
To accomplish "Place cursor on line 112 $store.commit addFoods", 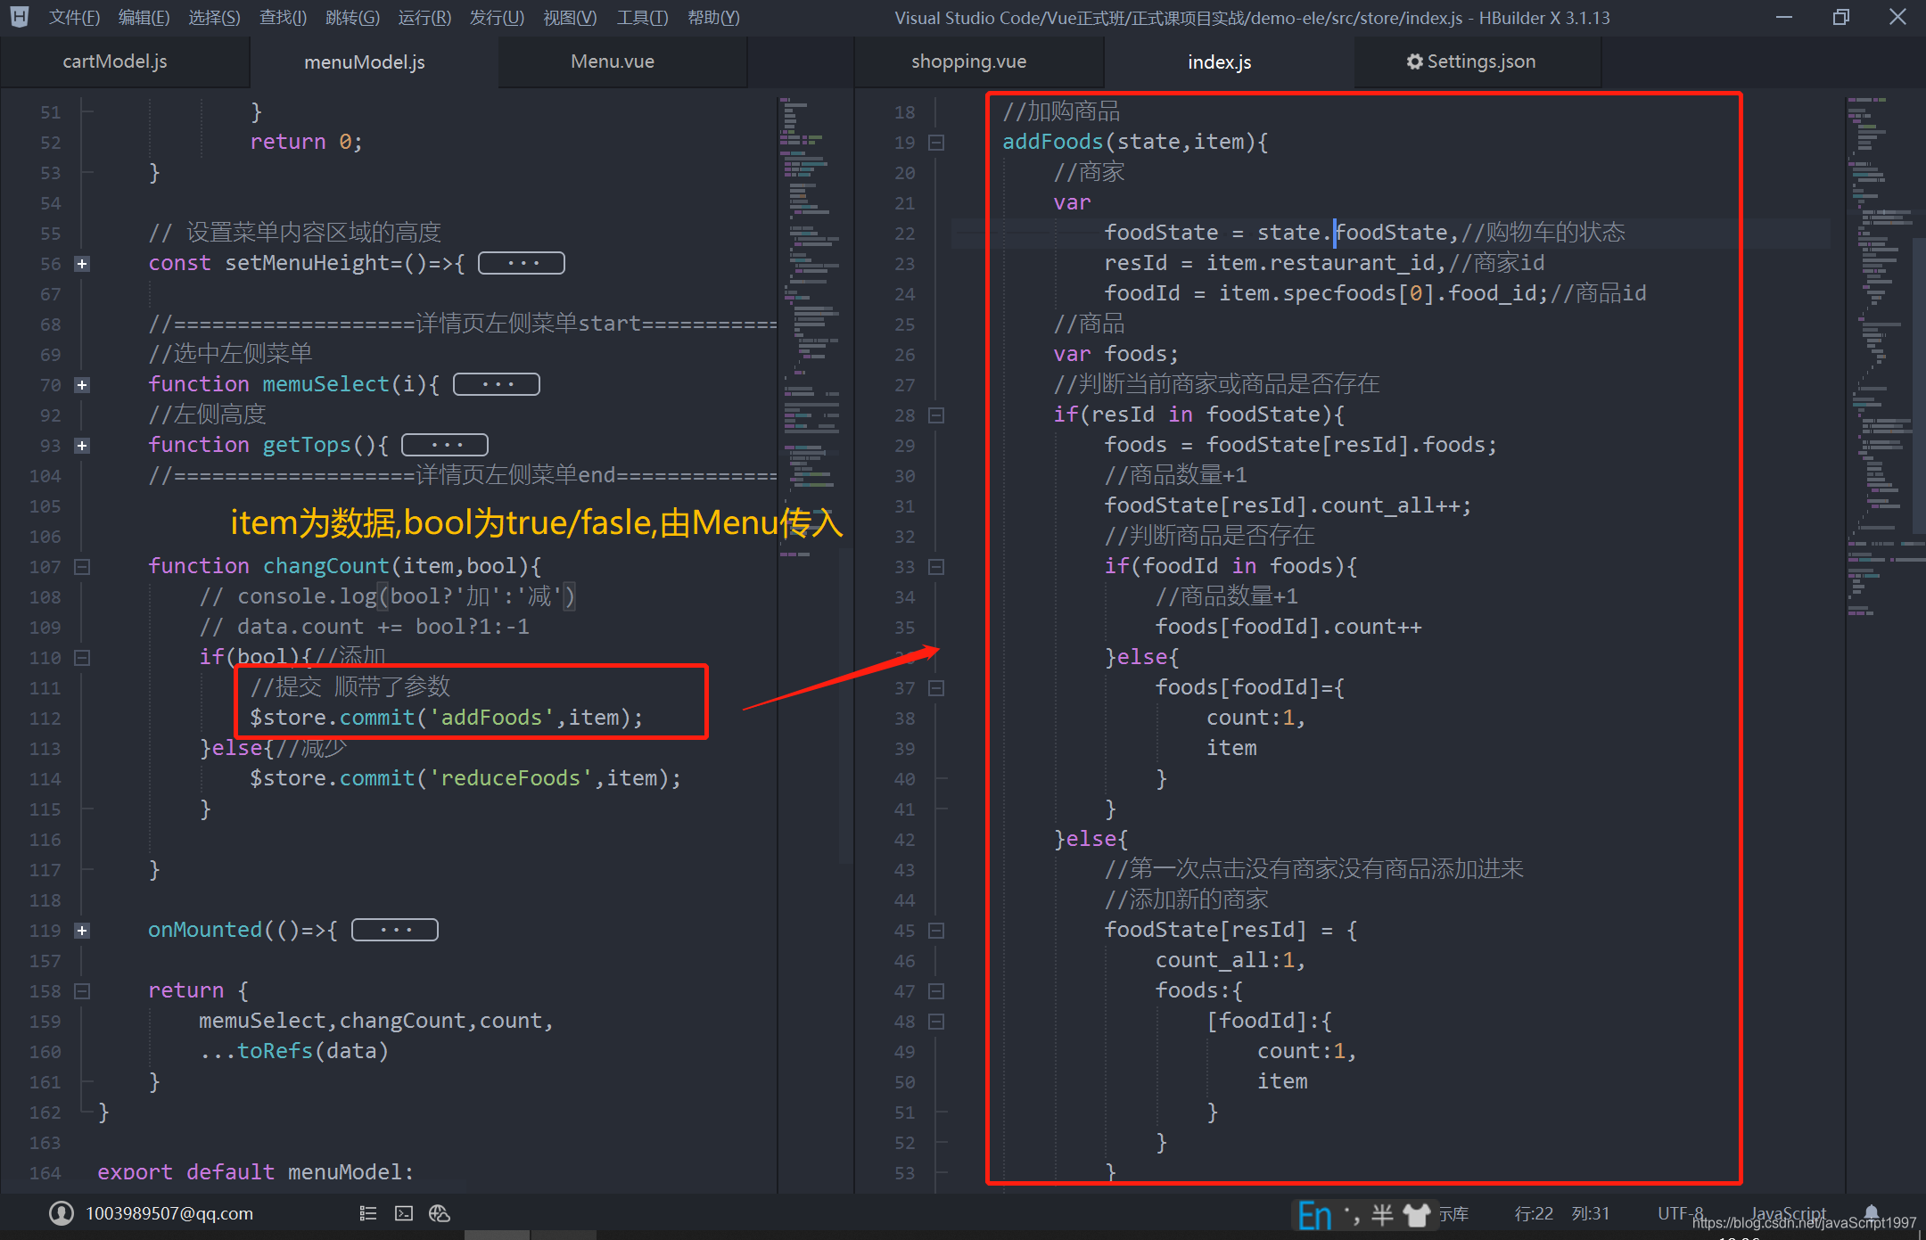I will pos(446,718).
